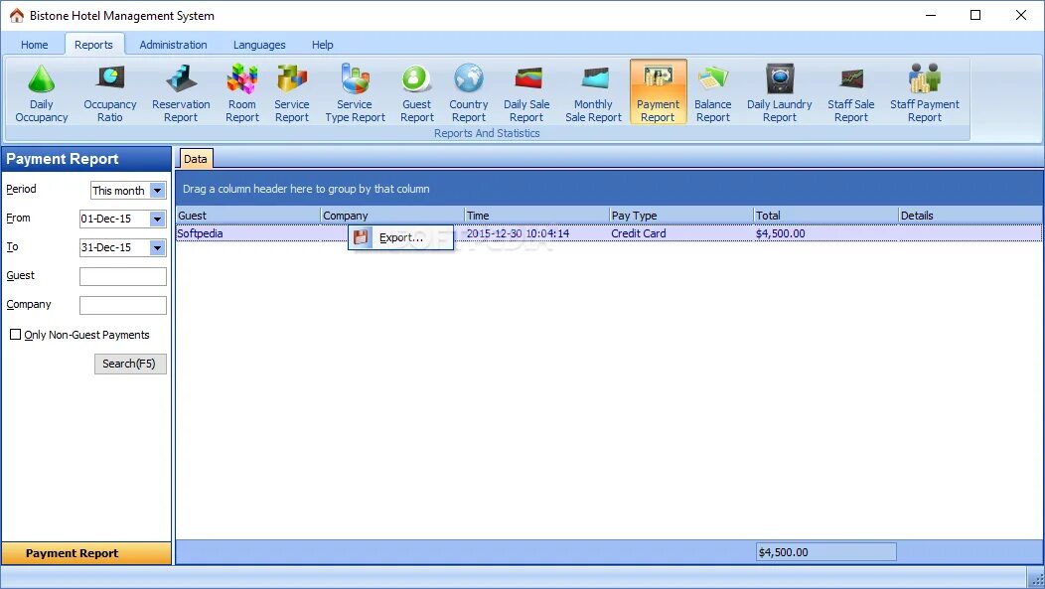Open the Staff Sale Report
The width and height of the screenshot is (1045, 589).
(x=851, y=93)
